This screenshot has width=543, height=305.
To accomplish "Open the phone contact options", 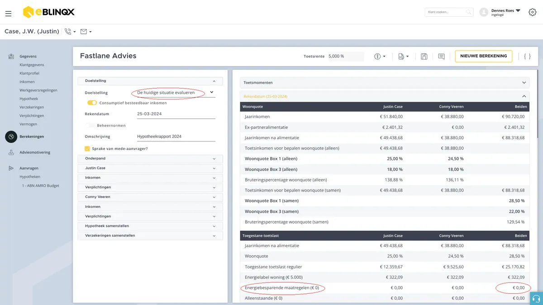I will pyautogui.click(x=70, y=32).
